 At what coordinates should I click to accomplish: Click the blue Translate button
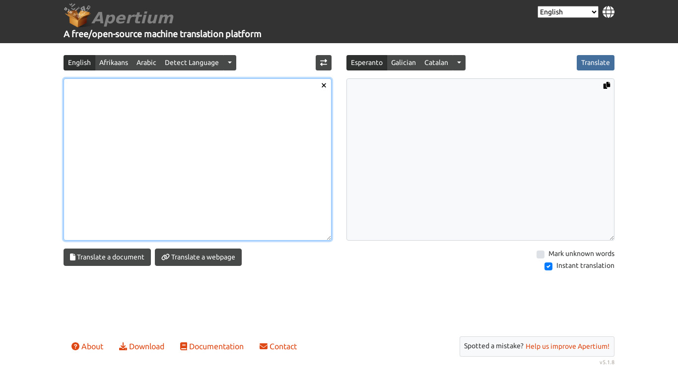596,63
